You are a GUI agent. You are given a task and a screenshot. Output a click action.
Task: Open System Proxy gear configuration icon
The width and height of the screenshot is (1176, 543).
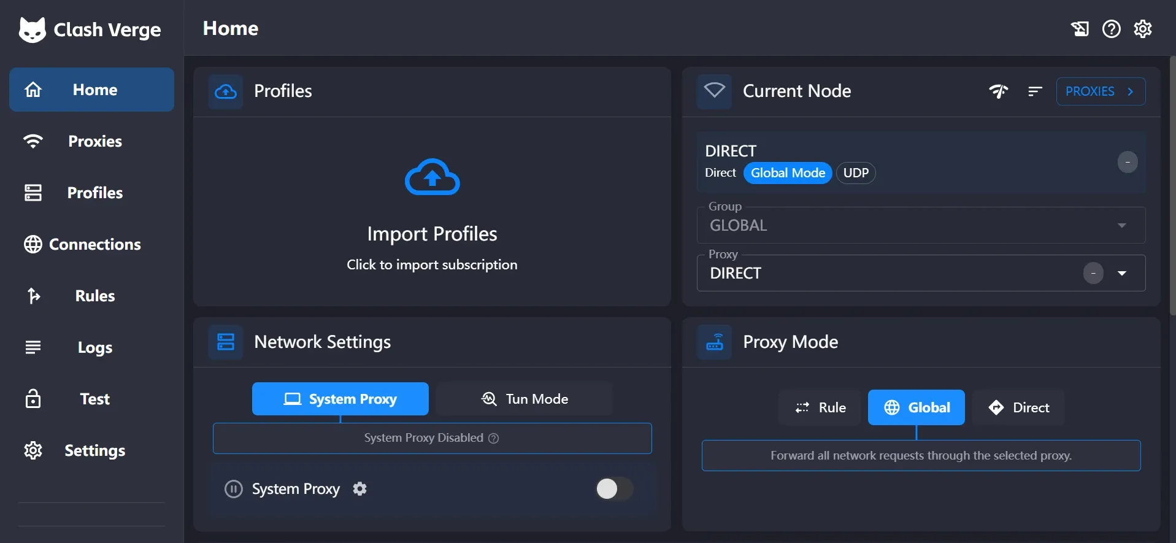359,488
